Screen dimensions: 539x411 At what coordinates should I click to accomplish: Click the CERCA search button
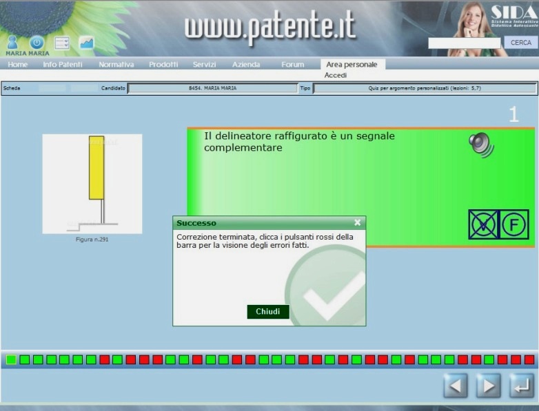(521, 43)
